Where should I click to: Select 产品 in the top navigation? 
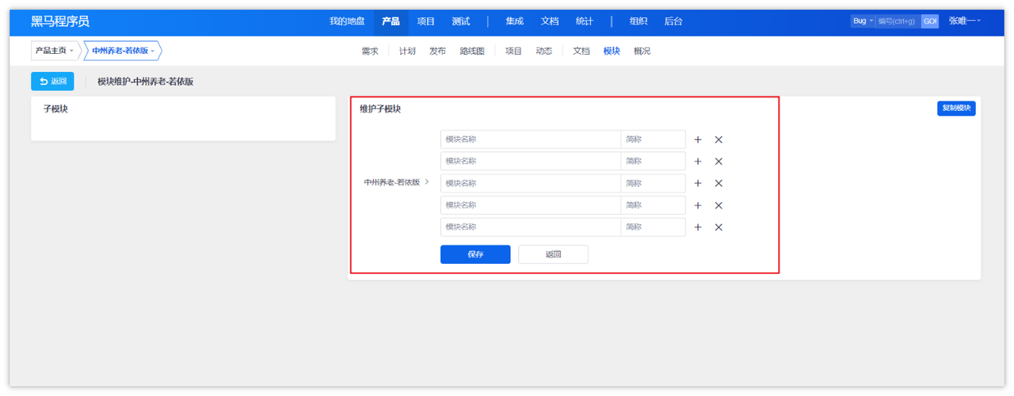[391, 21]
